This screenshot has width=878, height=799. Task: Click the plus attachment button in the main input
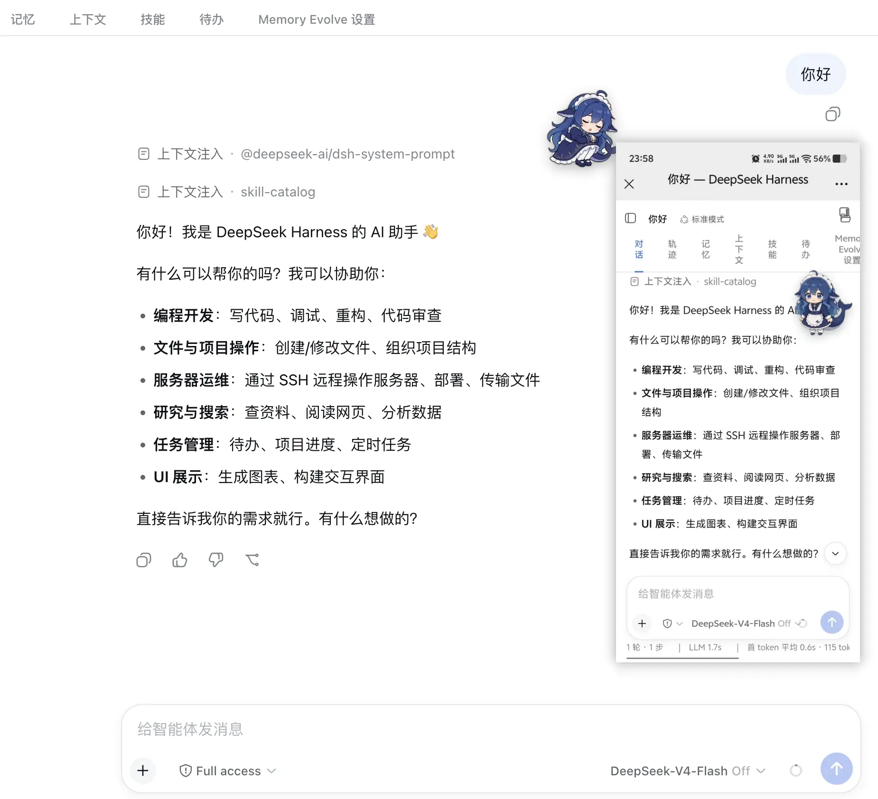point(143,771)
